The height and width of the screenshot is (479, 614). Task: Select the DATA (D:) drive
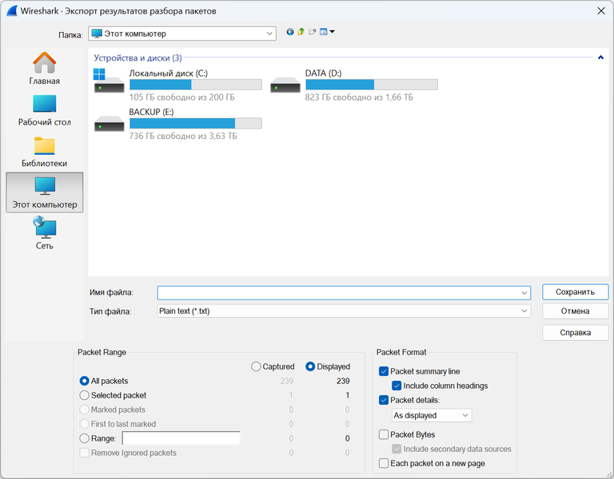point(354,85)
